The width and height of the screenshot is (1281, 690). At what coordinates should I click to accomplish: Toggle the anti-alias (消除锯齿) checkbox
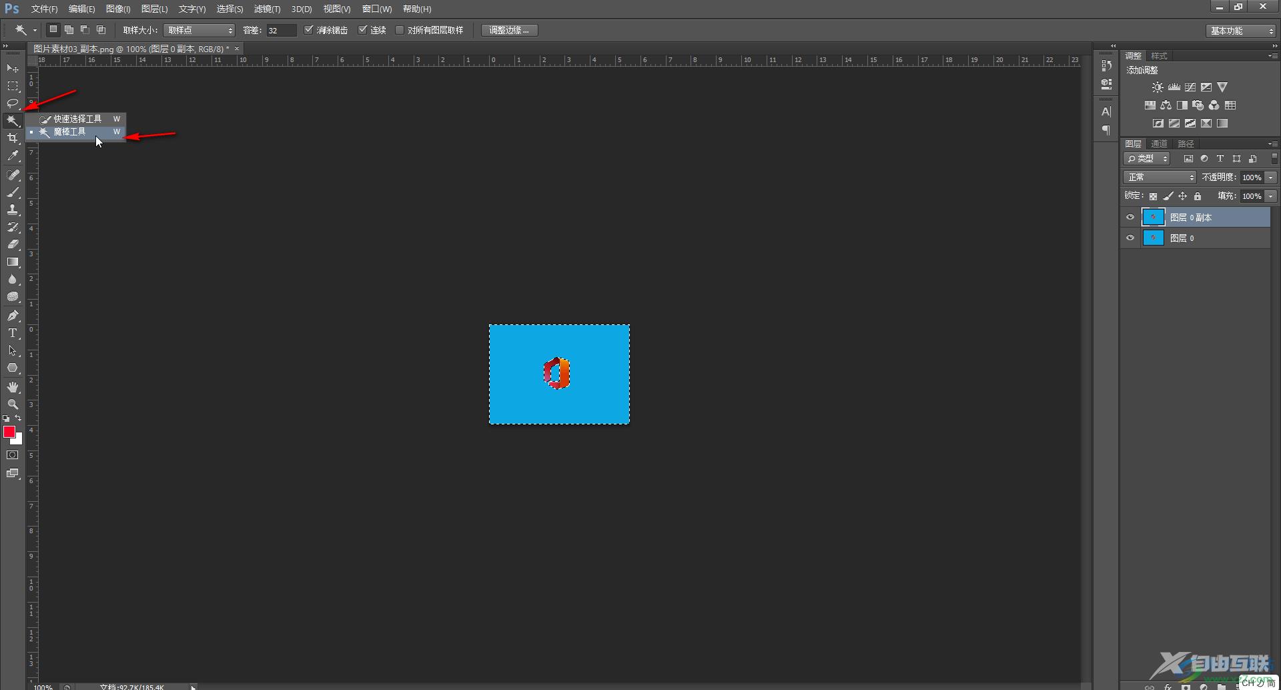tap(309, 30)
